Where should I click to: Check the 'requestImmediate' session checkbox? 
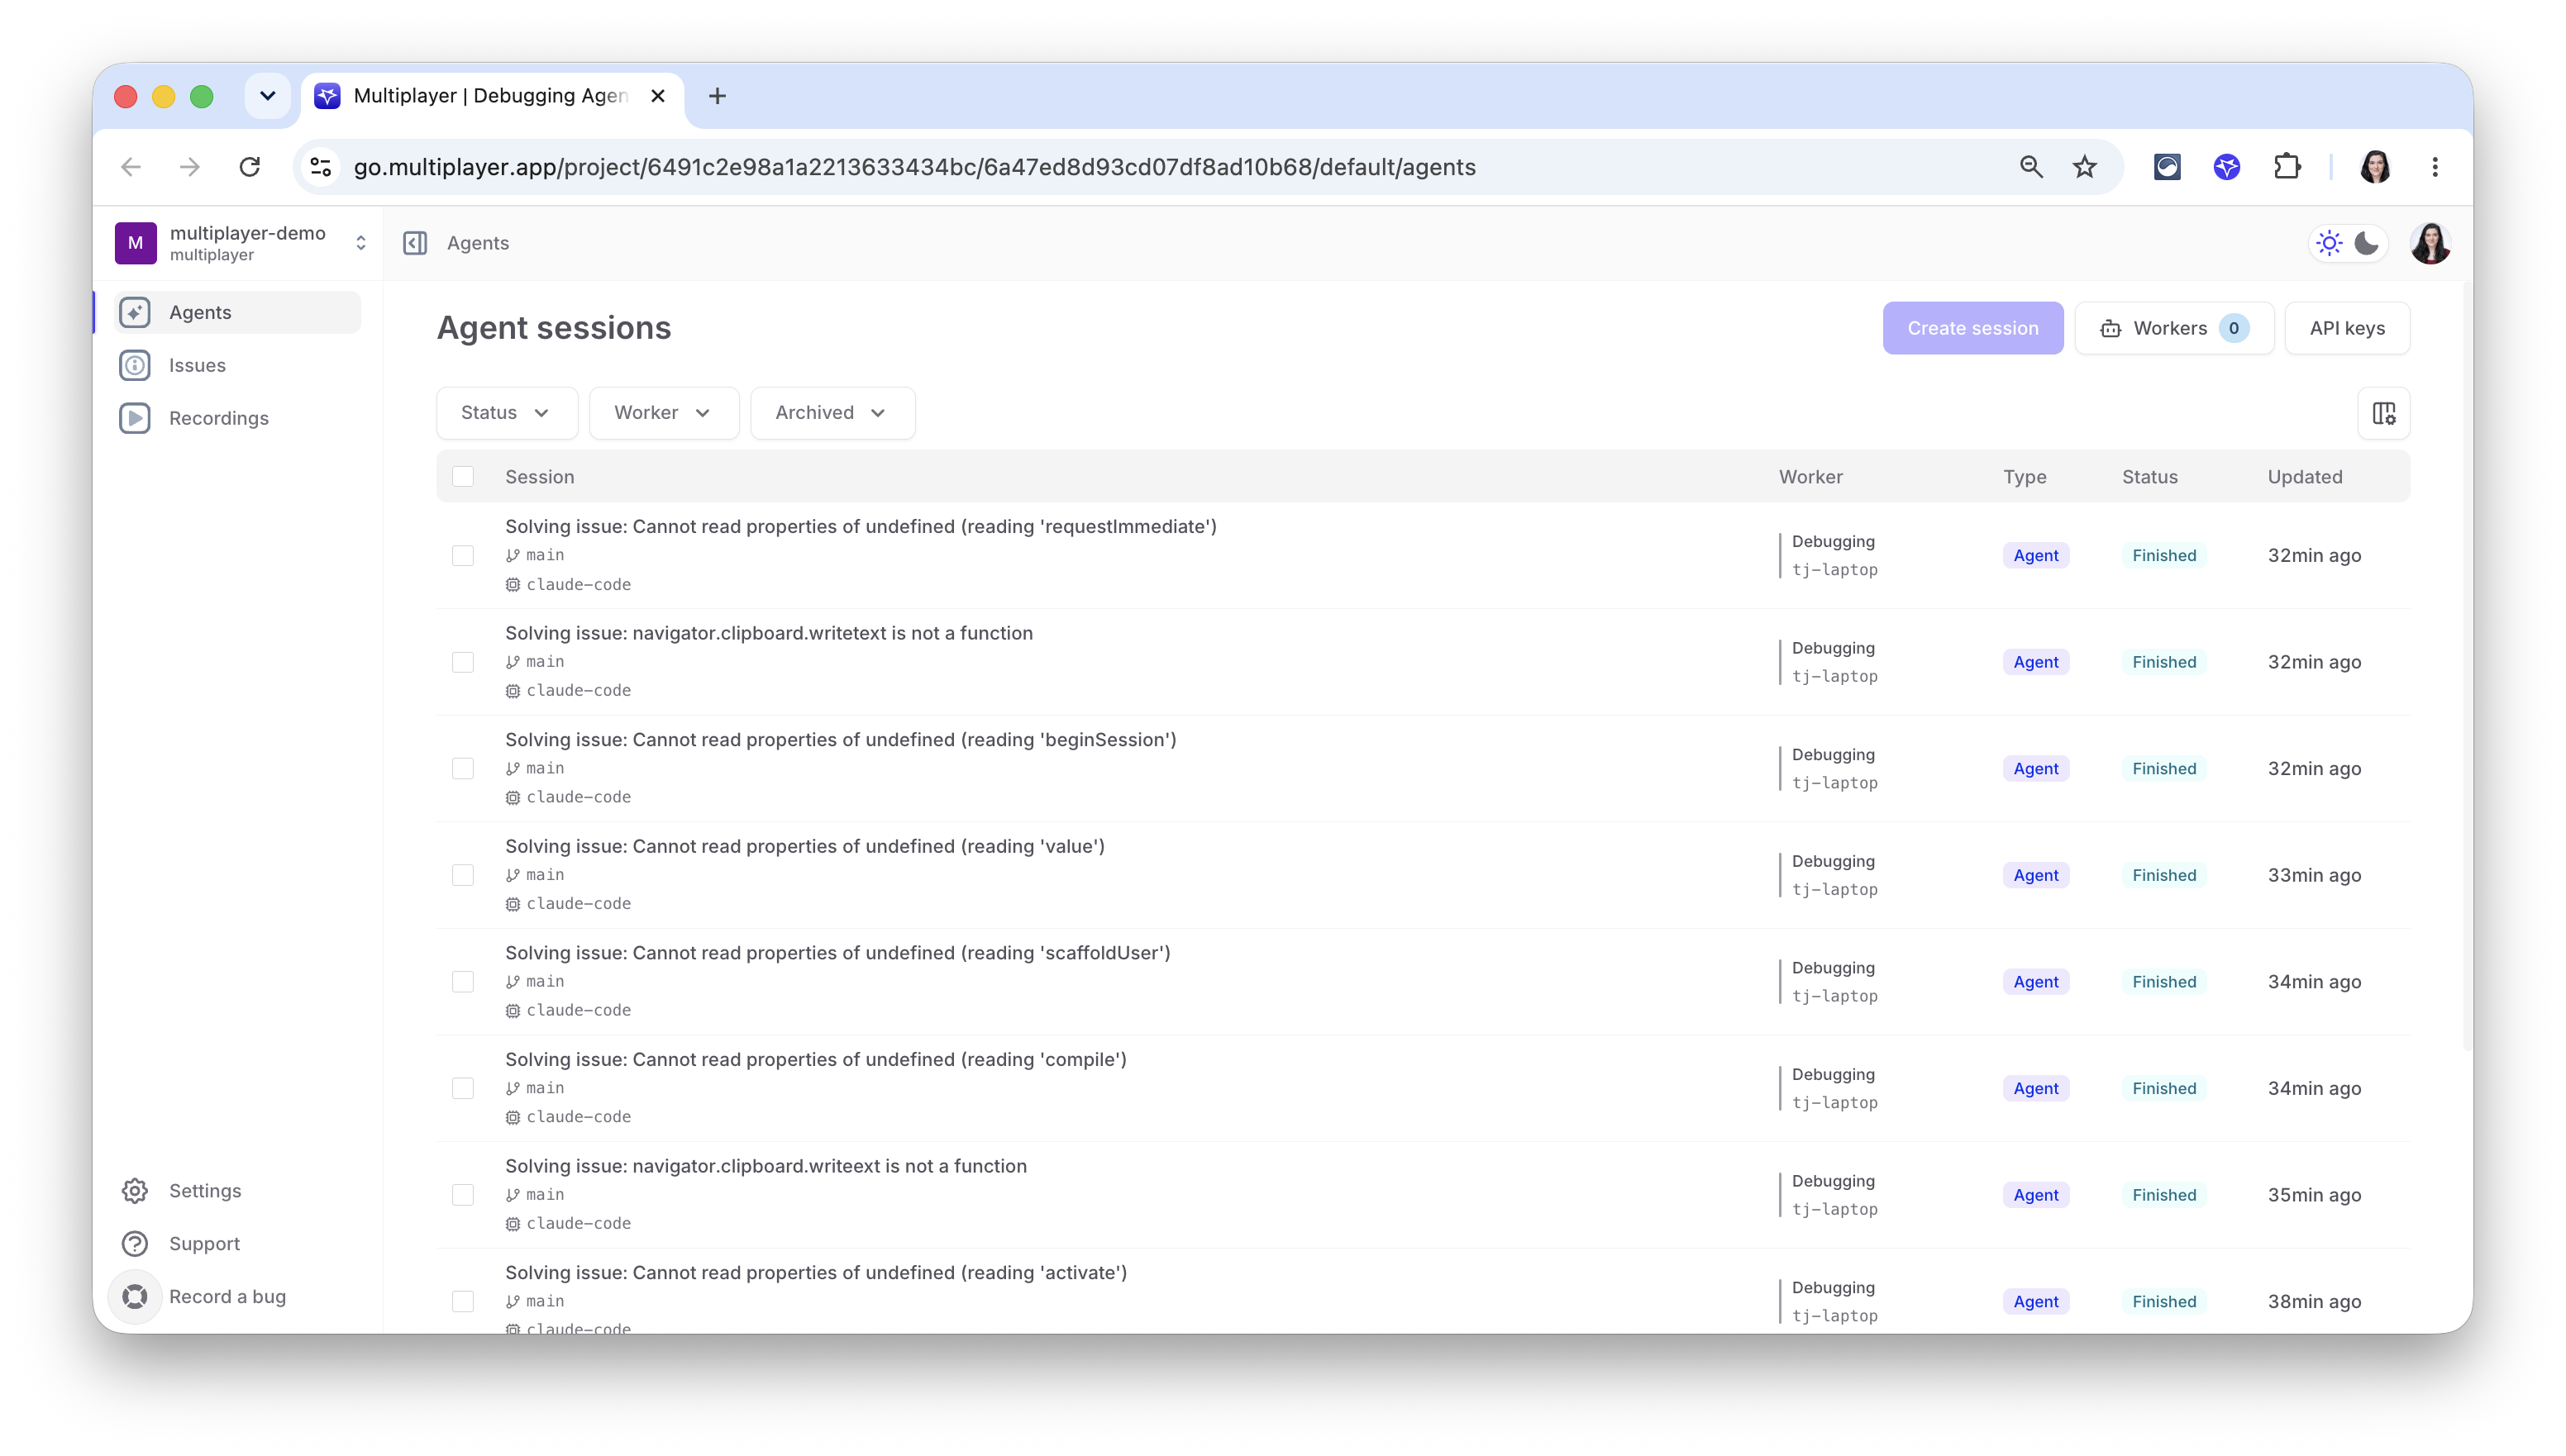[463, 555]
